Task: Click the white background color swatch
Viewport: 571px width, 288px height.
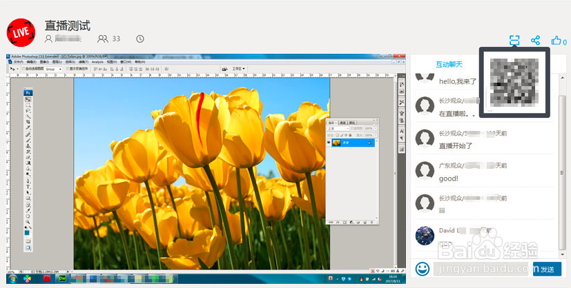Action: click(30, 235)
